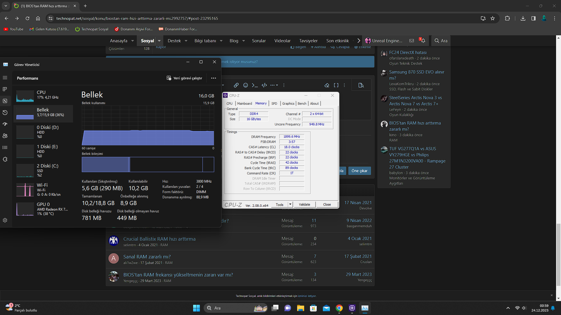561x315 pixels.
Task: Open Task Manager settings gear
Action: tap(5, 220)
